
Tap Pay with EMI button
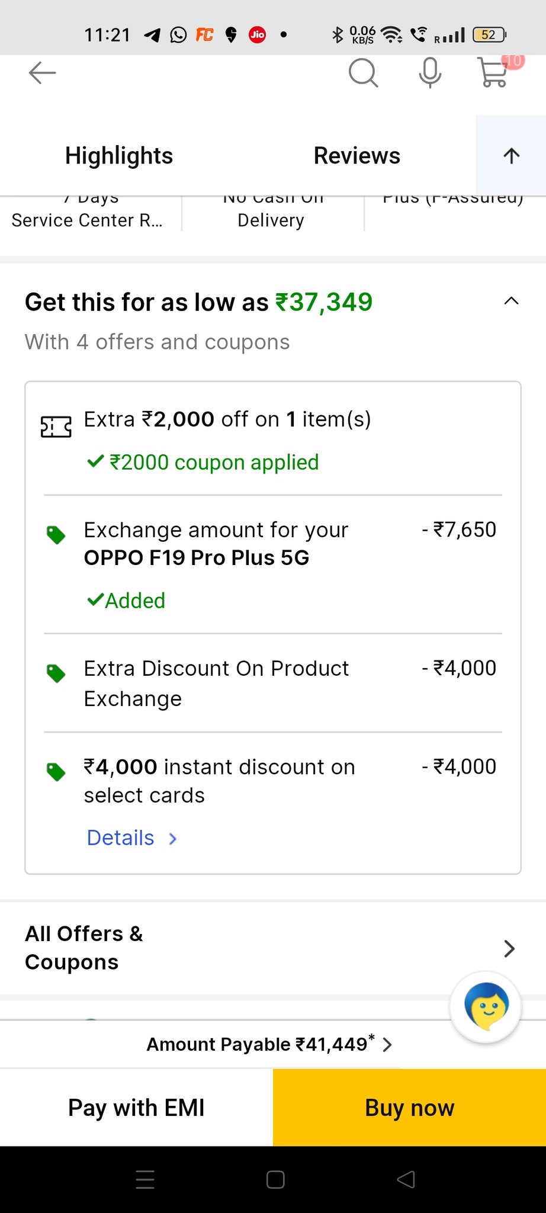[x=136, y=1108]
